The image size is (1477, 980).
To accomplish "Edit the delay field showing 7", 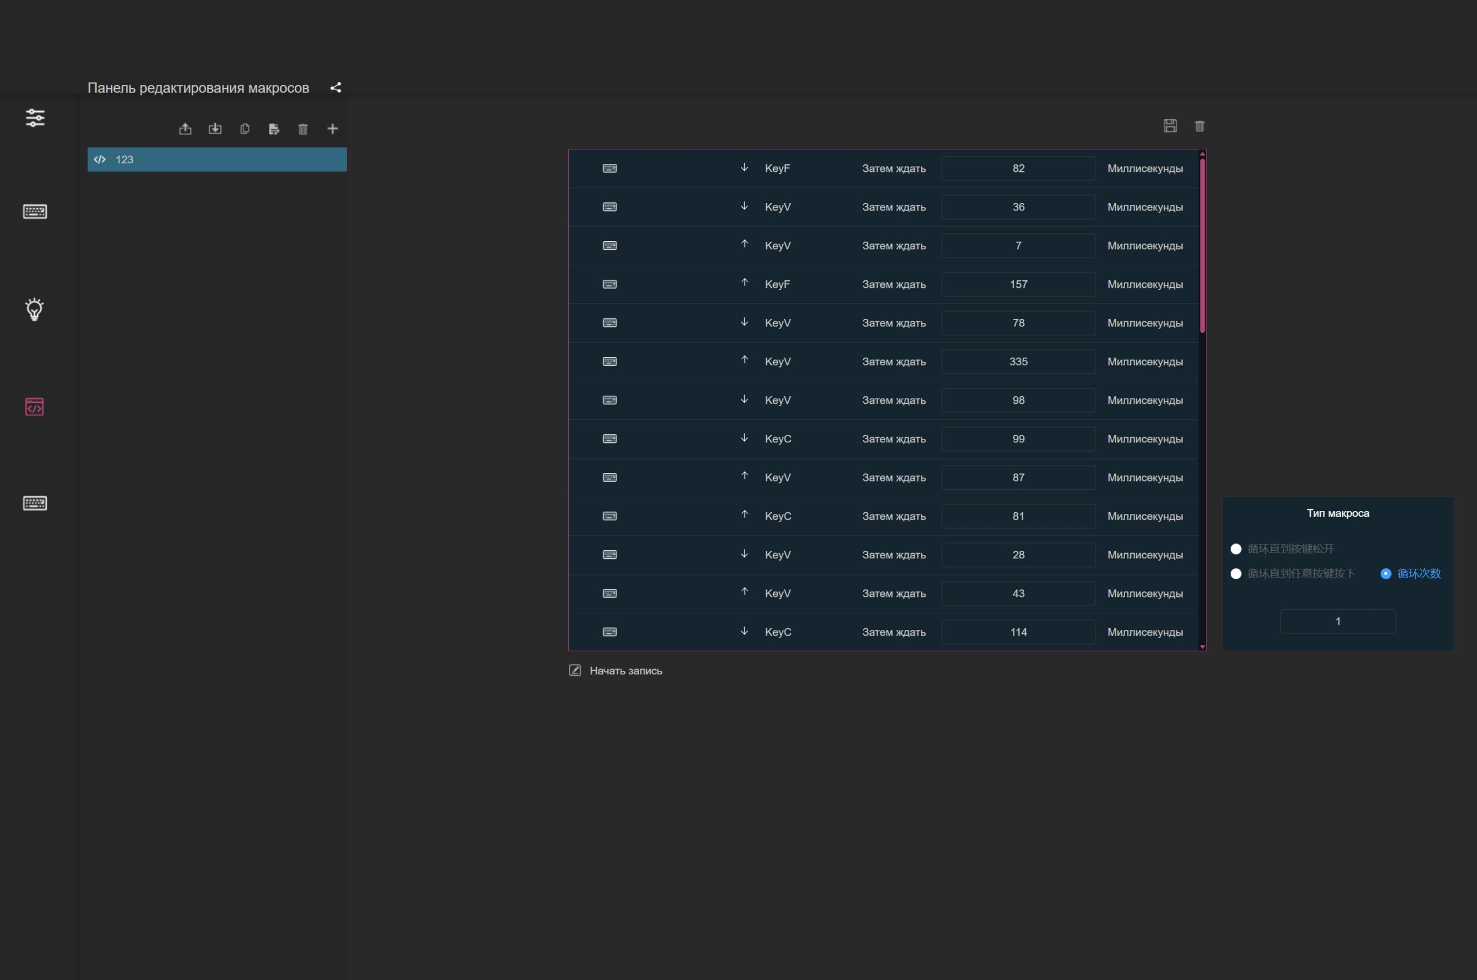I will (1018, 246).
